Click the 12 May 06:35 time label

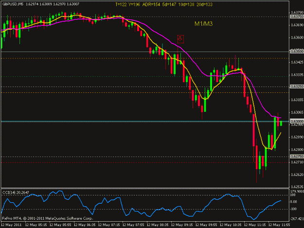85,225
